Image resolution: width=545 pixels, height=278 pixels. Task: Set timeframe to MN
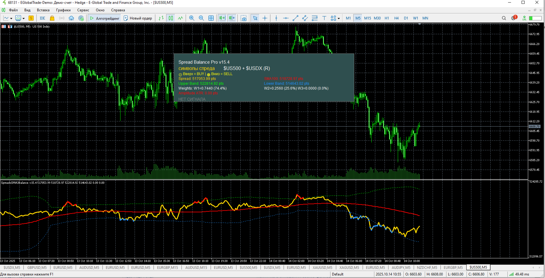point(425,18)
